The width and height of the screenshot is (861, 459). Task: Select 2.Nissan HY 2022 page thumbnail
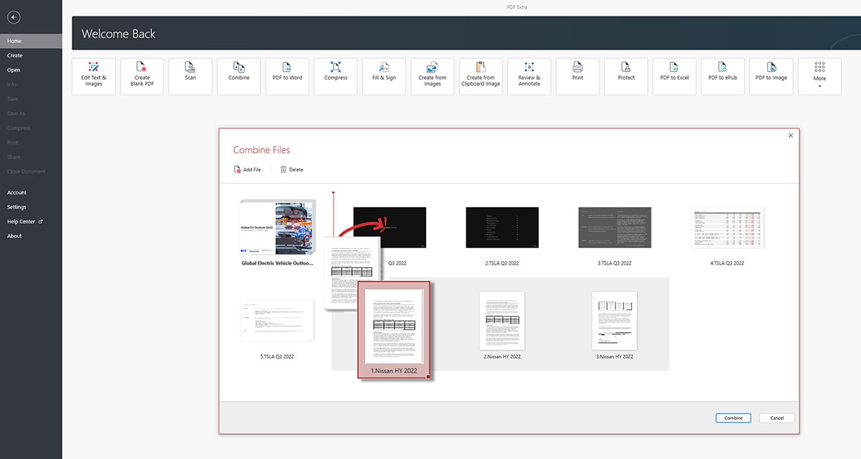tap(502, 321)
